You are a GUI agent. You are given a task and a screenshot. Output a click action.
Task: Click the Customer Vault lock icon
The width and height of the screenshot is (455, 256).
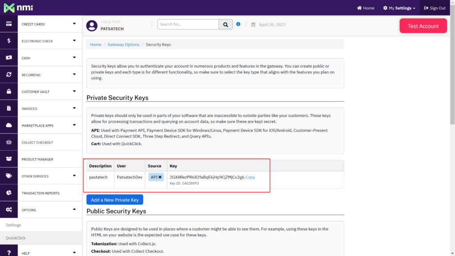click(8, 92)
